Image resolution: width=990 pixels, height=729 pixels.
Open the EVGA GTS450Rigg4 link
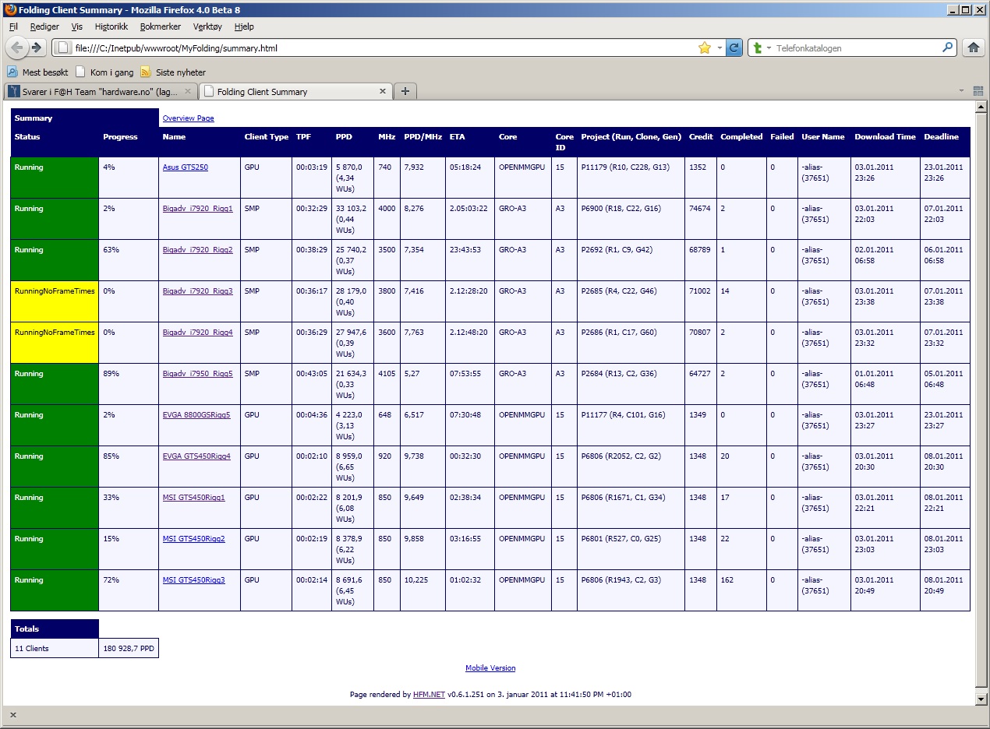point(196,456)
